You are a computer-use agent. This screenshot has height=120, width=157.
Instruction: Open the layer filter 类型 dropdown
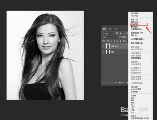pos(108,34)
